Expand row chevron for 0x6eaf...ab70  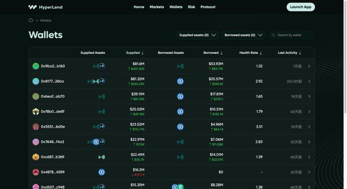(x=309, y=97)
